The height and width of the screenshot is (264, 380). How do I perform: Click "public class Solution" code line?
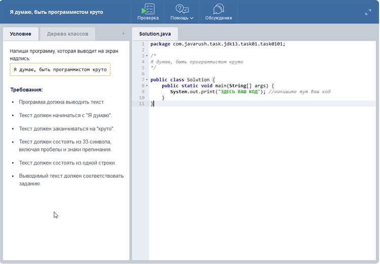click(182, 80)
